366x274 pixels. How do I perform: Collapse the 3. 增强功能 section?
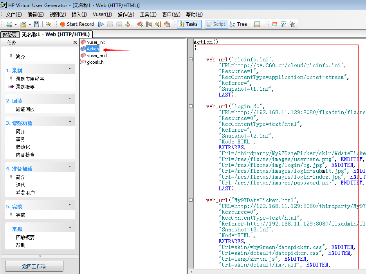click(70, 121)
